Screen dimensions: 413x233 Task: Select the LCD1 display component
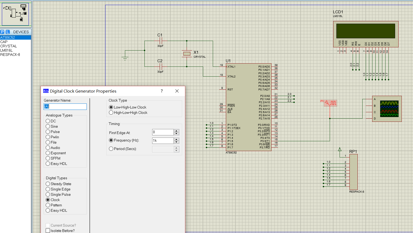click(x=366, y=34)
